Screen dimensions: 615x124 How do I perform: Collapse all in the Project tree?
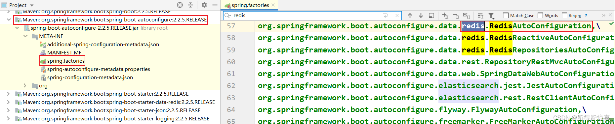tap(190, 5)
